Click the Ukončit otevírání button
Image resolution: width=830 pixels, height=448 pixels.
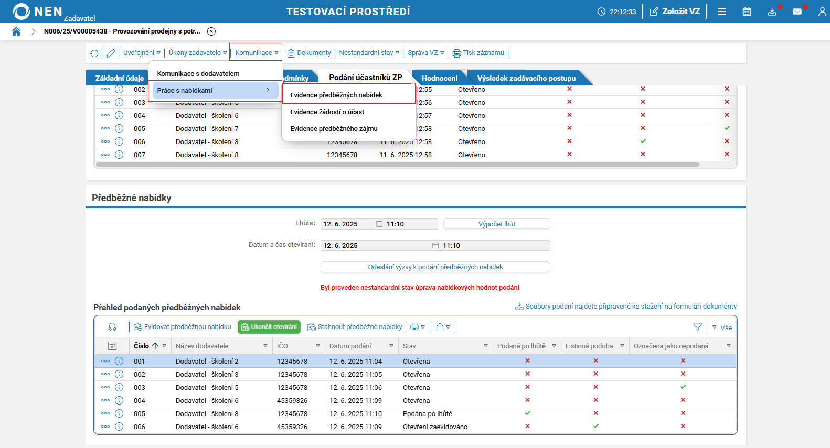(x=269, y=327)
